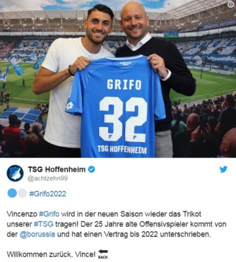Click the info icon on the photo corner
236x262 pixels.
[231, 5]
